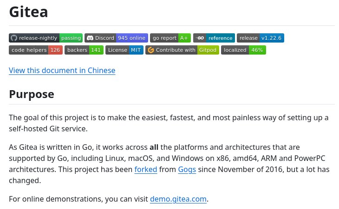Image resolution: width=339 pixels, height=209 pixels.
Task: Click the green "Gitpod" badge label
Action: [208, 50]
